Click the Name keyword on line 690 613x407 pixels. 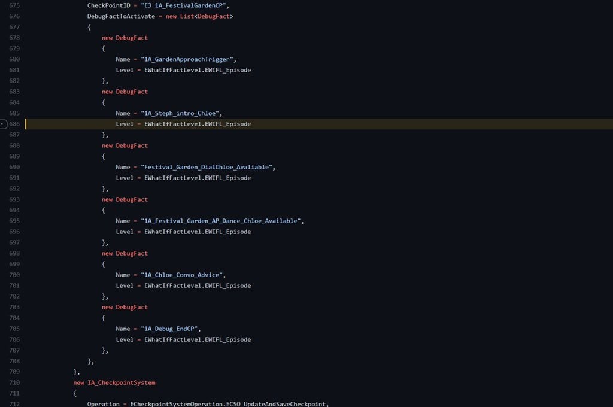[123, 167]
